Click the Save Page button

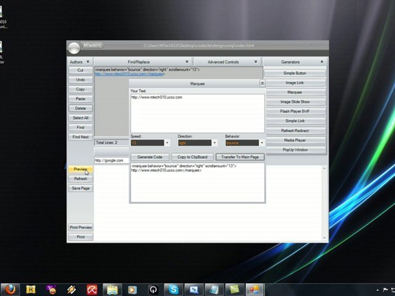point(81,188)
